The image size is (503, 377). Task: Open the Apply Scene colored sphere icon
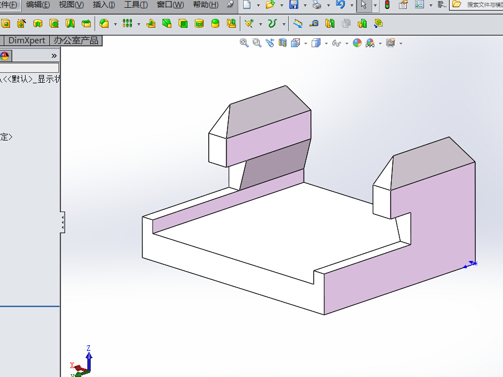[x=371, y=43]
